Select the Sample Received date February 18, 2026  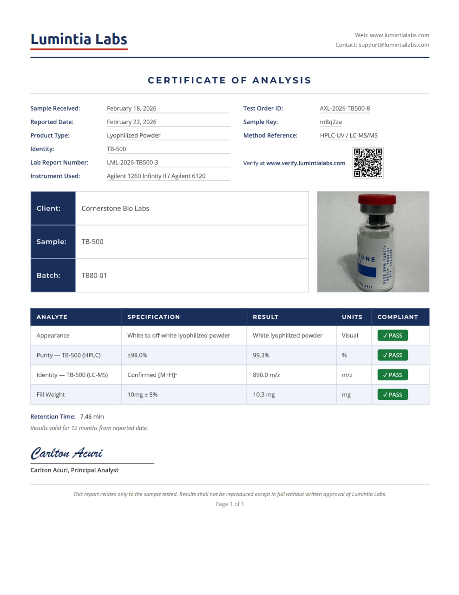[131, 108]
